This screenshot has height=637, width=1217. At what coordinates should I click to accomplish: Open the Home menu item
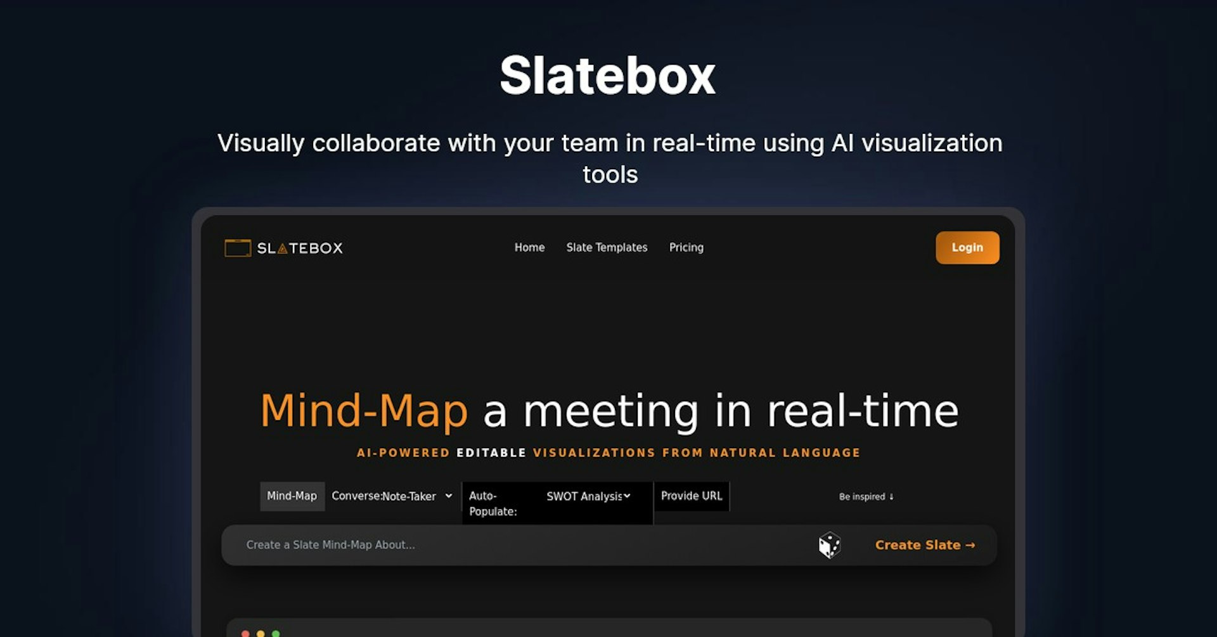(529, 247)
